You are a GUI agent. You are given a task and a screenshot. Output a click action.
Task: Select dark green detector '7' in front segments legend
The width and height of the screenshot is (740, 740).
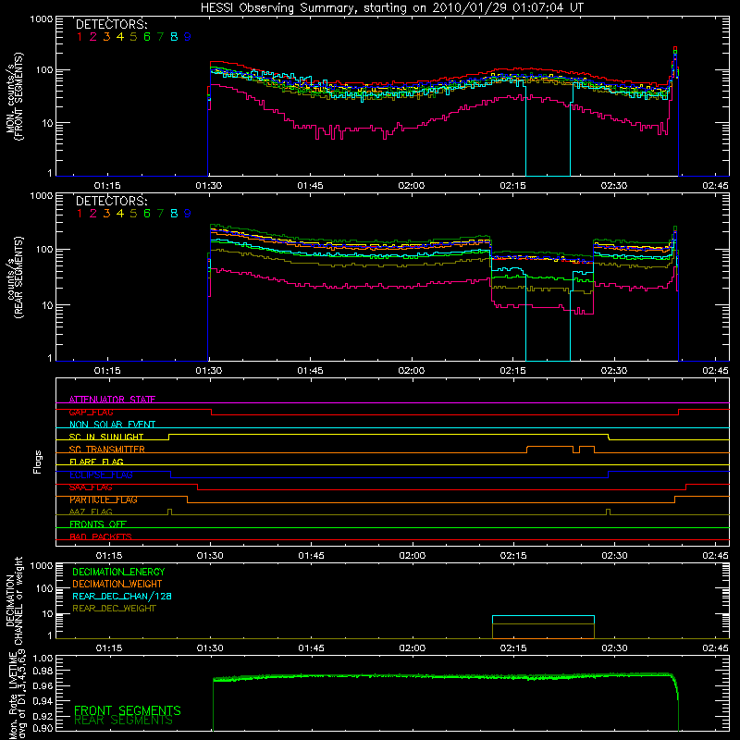coord(160,37)
